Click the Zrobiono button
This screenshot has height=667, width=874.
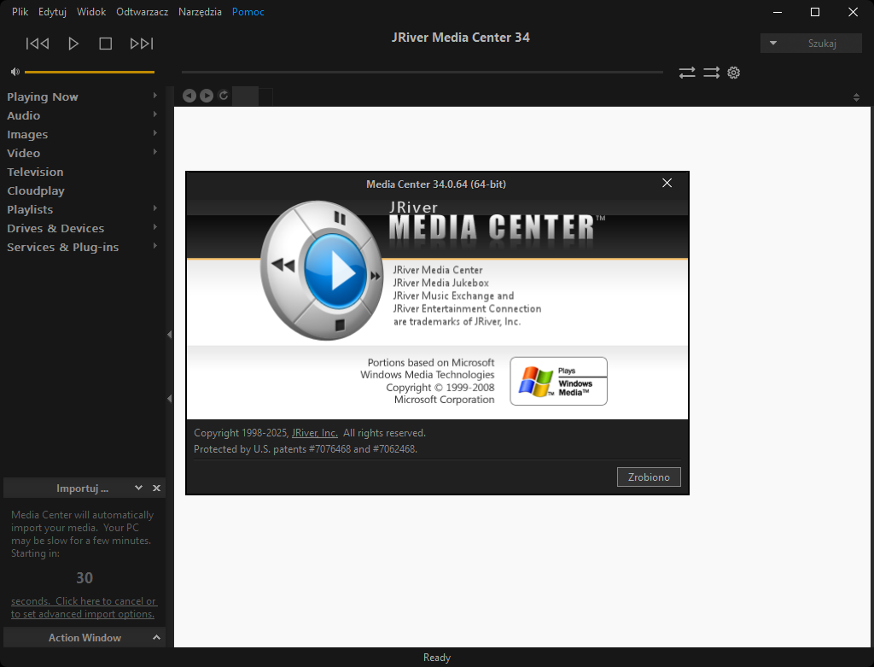[649, 477]
